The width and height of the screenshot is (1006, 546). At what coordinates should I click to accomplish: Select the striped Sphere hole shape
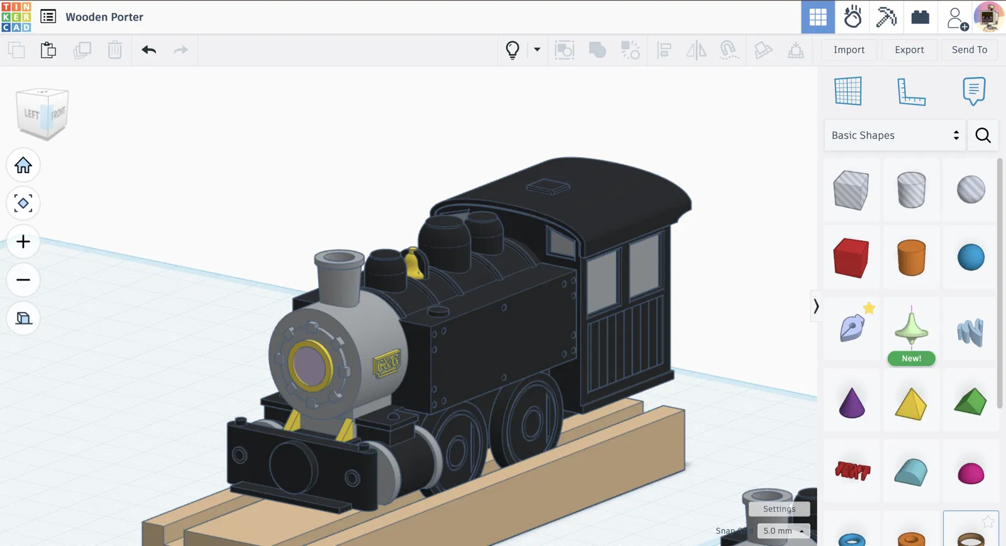click(x=971, y=190)
